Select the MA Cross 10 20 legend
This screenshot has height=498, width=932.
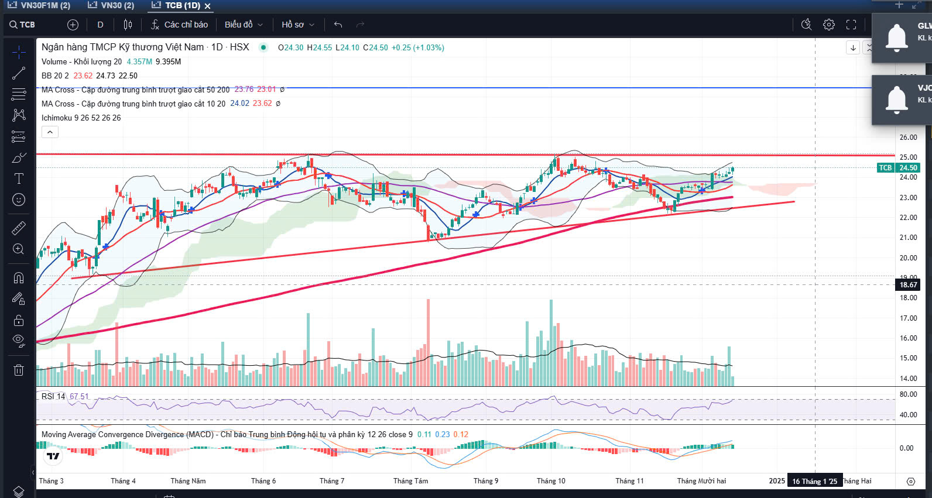pyautogui.click(x=133, y=104)
